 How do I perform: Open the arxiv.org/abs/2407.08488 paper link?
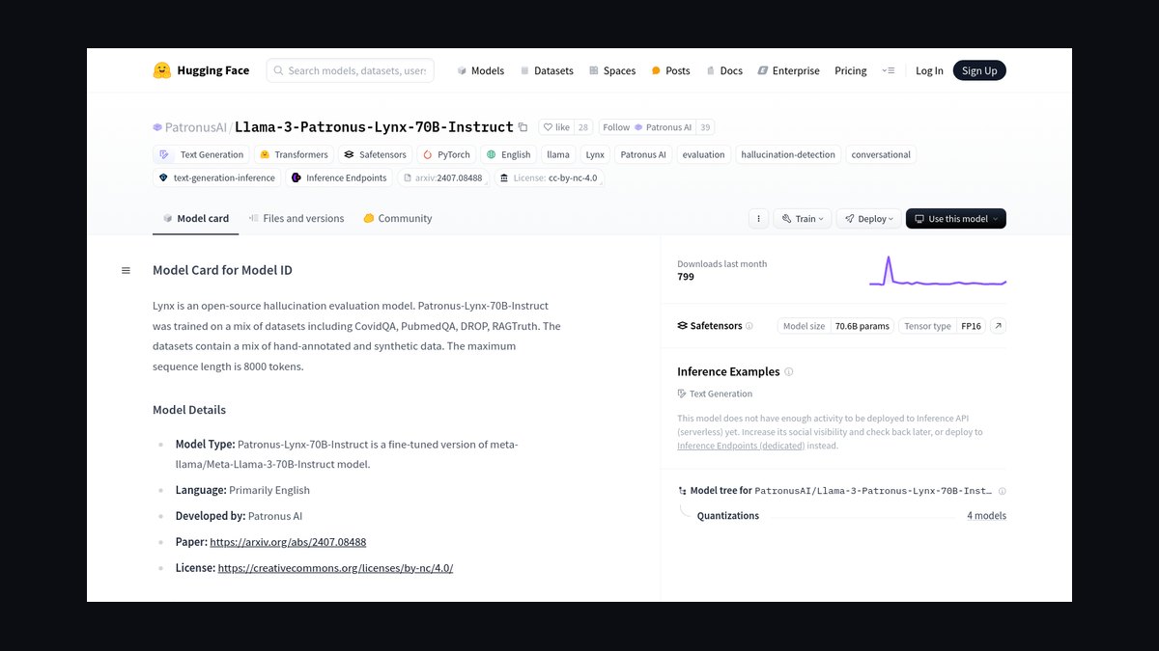click(288, 542)
